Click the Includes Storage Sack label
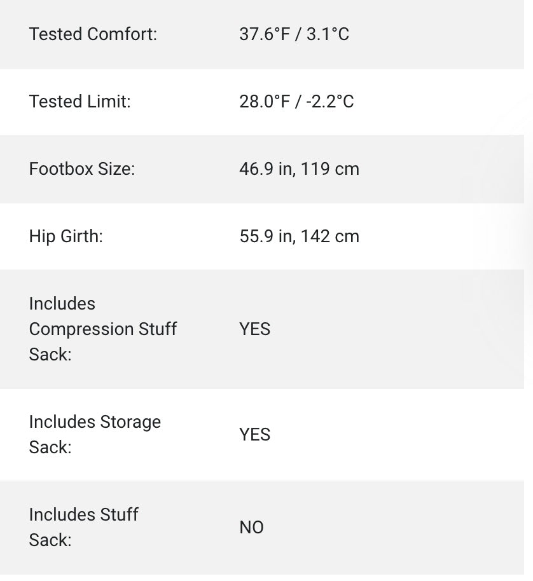Screen dimensions: 533x581 pyautogui.click(x=95, y=435)
